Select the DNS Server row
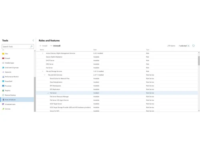200x150 pixels. (117, 64)
